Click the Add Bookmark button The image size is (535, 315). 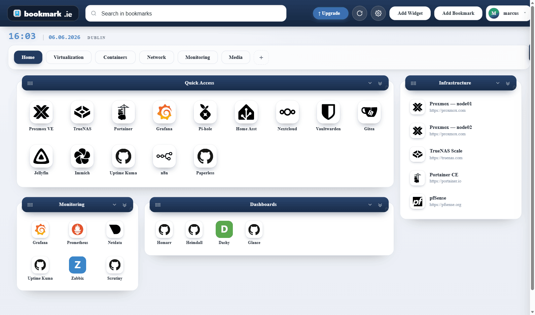pyautogui.click(x=458, y=13)
